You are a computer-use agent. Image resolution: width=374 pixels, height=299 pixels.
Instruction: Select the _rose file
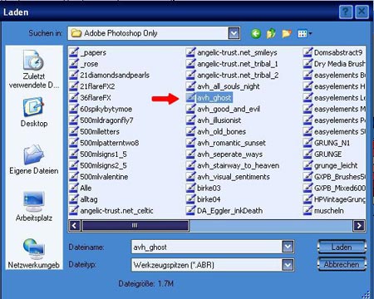[84, 64]
